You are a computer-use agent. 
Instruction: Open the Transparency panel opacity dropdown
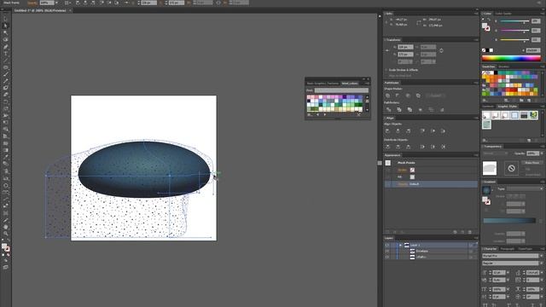[x=542, y=153]
